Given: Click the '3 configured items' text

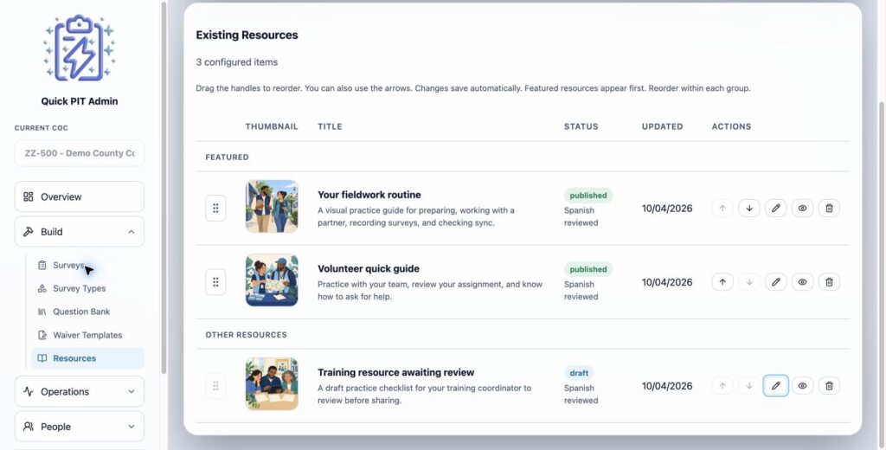Looking at the screenshot, I should pos(237,62).
